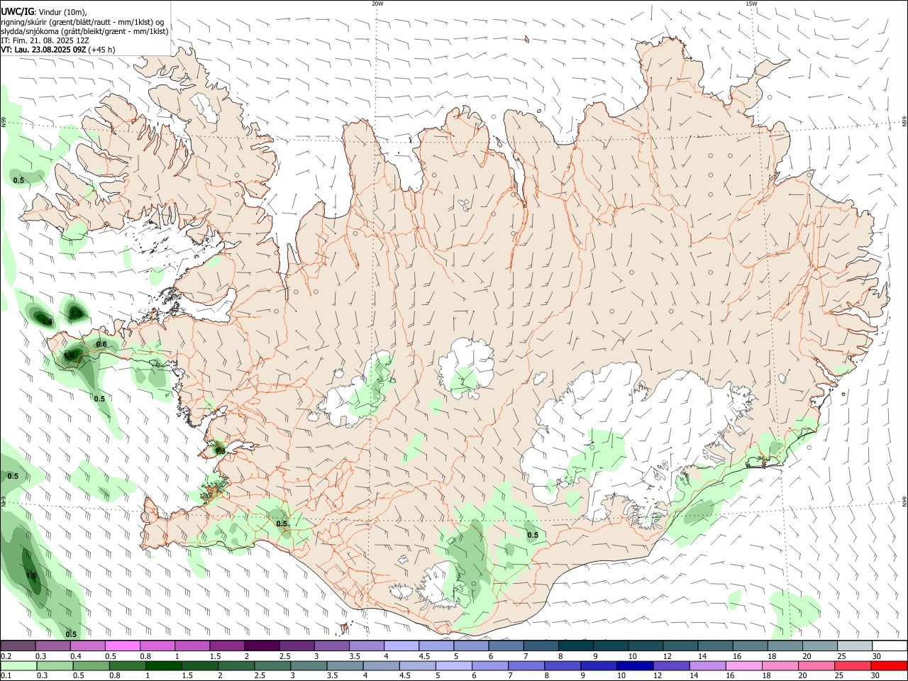
Task: Select the rain swatch between 18 and 20
Action: point(781,665)
